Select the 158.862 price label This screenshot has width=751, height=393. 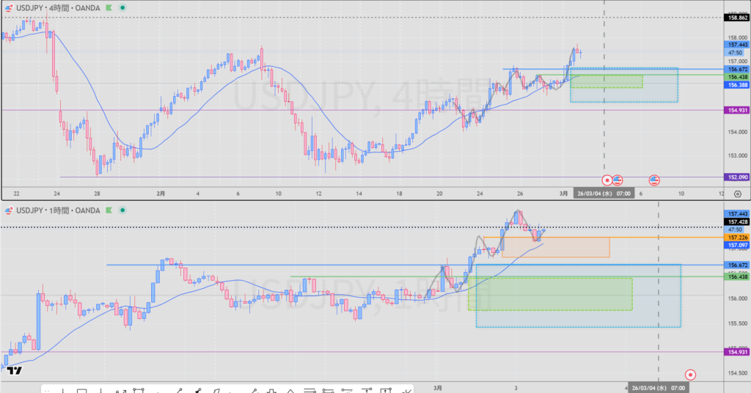pyautogui.click(x=736, y=17)
